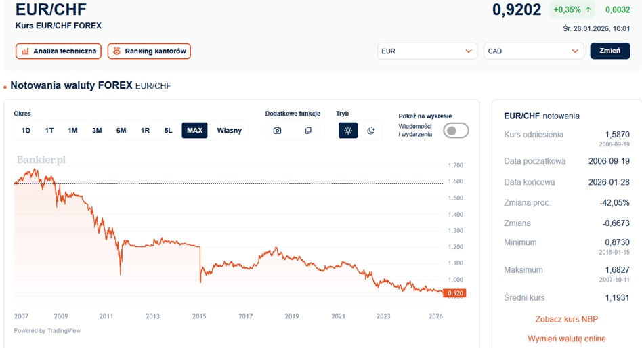The image size is (642, 348).
Task: Click the +0,35% change badge
Action: click(572, 10)
